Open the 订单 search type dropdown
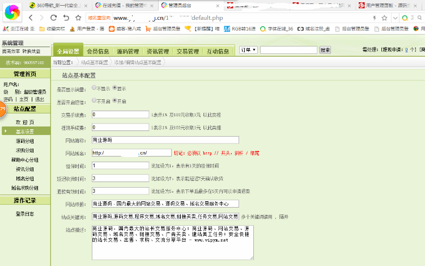This screenshot has height=266, width=425. (248, 50)
